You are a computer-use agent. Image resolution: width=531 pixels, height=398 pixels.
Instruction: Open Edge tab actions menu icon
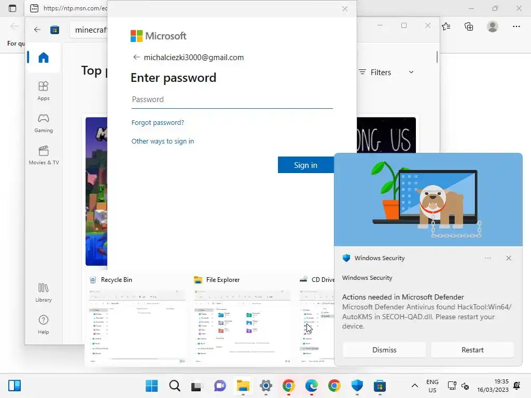12,8
